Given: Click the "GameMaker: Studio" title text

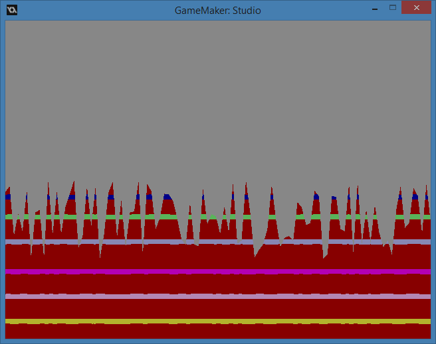Looking at the screenshot, I should pos(217,10).
